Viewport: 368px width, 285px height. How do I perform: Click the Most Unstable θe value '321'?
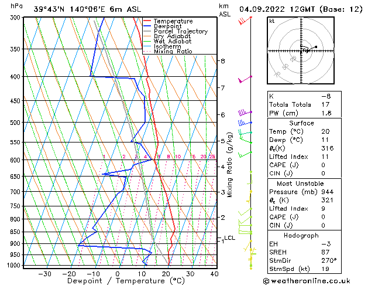point(328,200)
